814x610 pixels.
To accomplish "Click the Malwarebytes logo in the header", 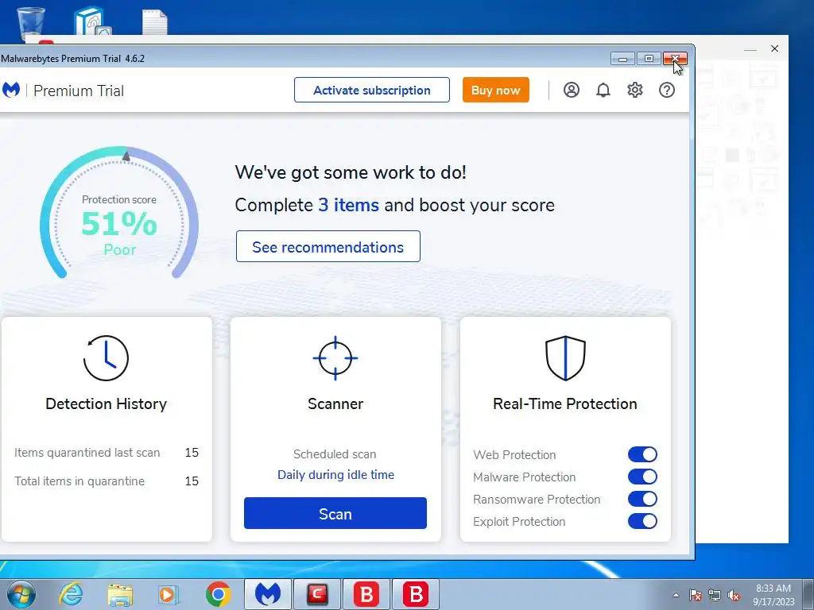I will (x=11, y=90).
